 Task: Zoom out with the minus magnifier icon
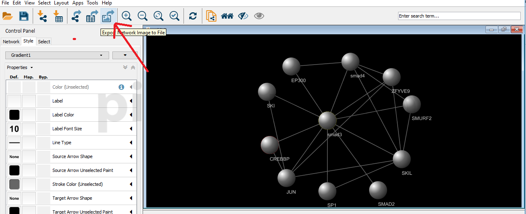(x=143, y=16)
